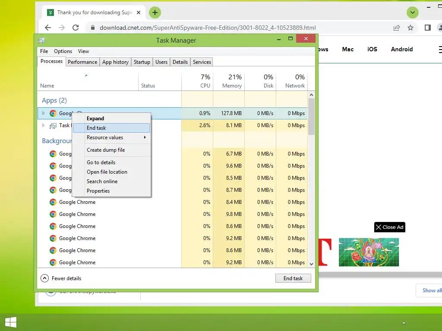Viewport: 442px width, 331px height.
Task: Click the Chrome forward arrow button
Action: point(61,28)
